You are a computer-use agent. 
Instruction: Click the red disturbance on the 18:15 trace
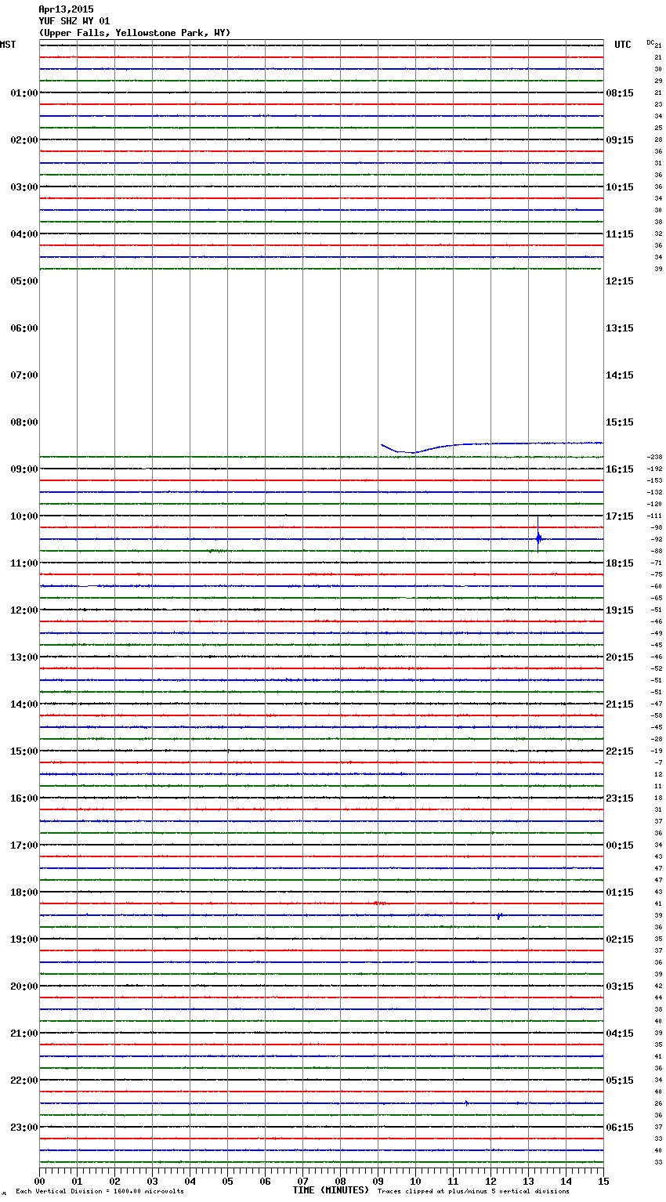(x=380, y=903)
